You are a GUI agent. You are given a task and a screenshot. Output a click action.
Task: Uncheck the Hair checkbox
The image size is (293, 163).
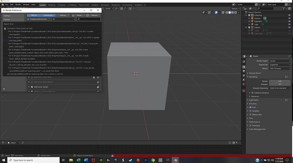pos(251,107)
